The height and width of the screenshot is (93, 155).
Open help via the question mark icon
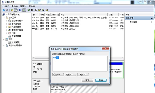click(20, 10)
